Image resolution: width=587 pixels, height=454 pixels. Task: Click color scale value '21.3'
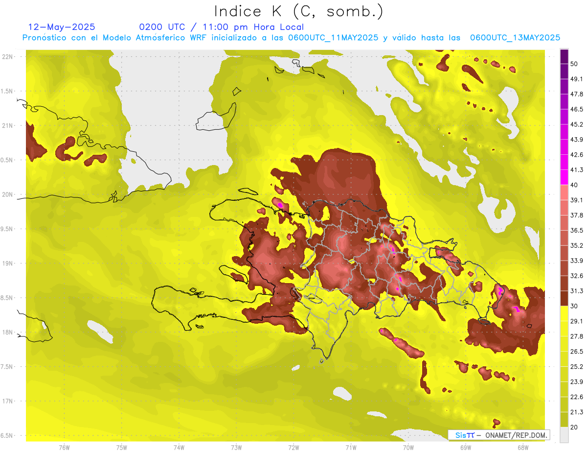[577, 412]
